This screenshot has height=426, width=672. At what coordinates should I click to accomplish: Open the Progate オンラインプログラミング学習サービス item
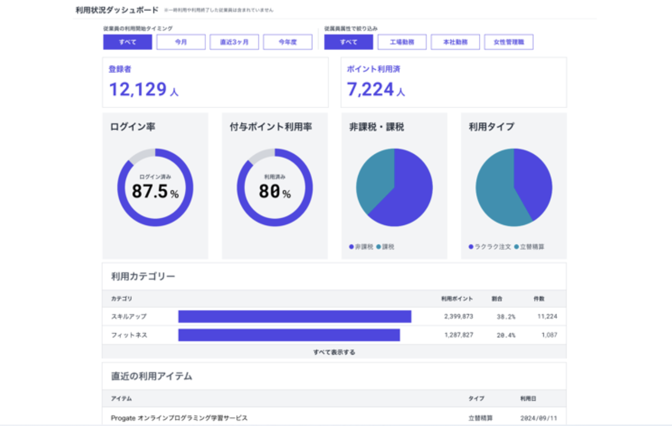tap(179, 418)
